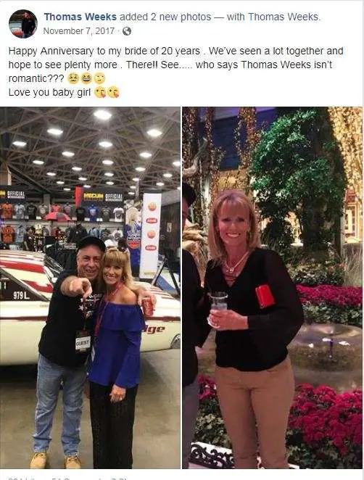Open right photo of woman holding glass
364x480 pixels.
[272, 287]
